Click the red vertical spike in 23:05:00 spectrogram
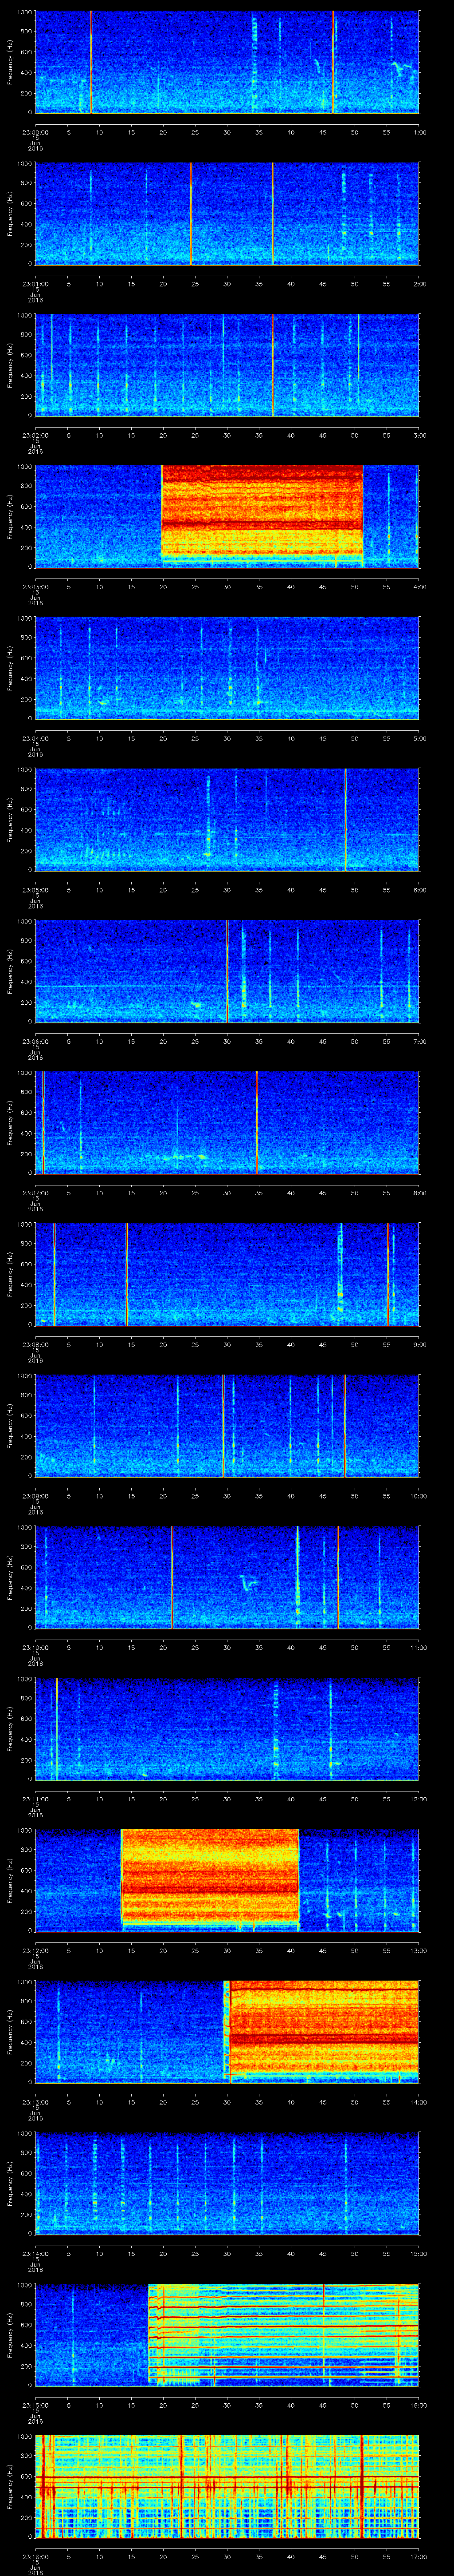 [345, 819]
